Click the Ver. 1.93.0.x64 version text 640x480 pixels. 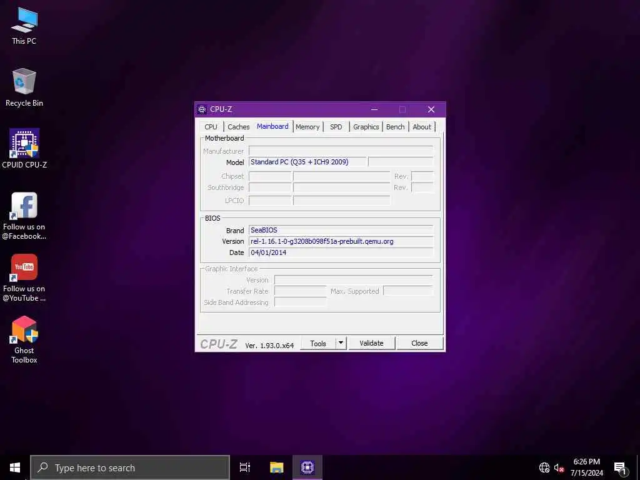click(x=269, y=345)
